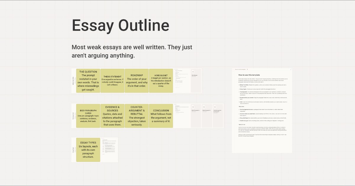Open THE QUESTION sticky note
The image size is (355, 186).
tap(88, 81)
